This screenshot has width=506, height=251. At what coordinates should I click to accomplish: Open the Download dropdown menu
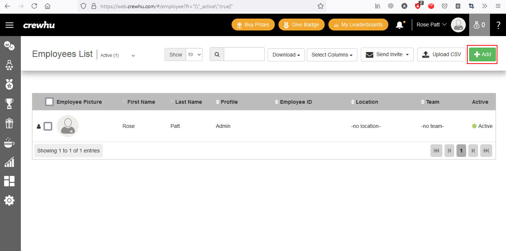[x=286, y=55]
